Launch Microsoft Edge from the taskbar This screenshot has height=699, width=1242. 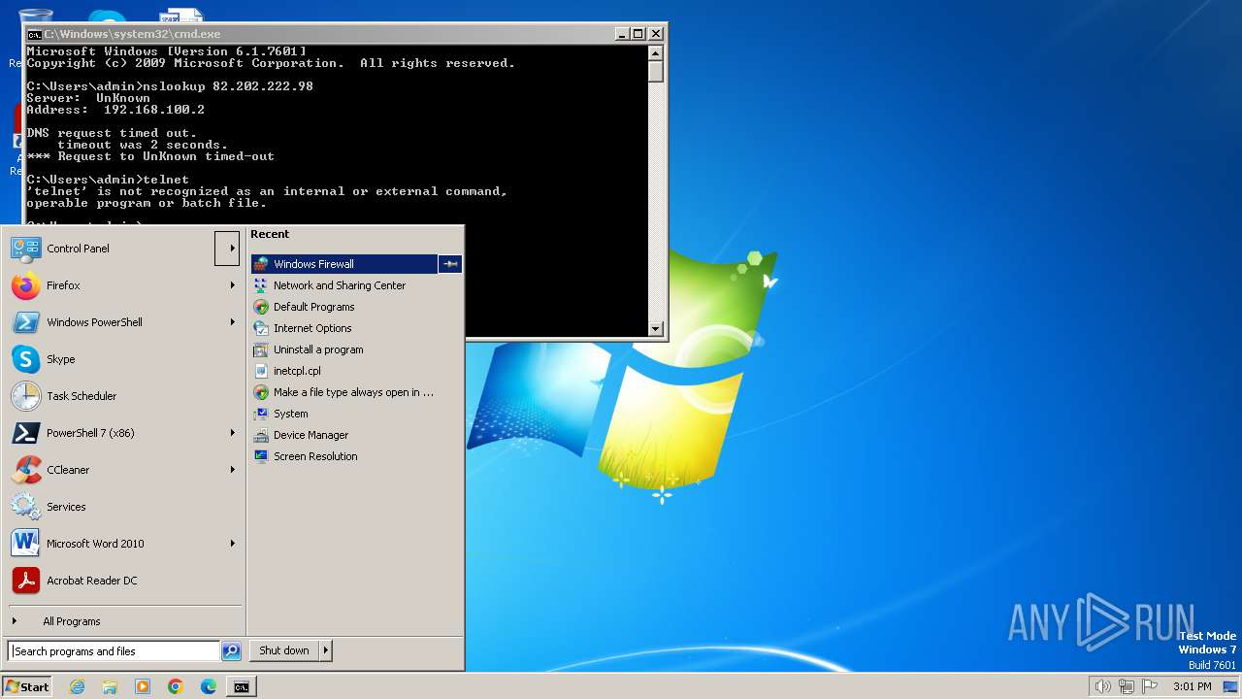tap(209, 686)
